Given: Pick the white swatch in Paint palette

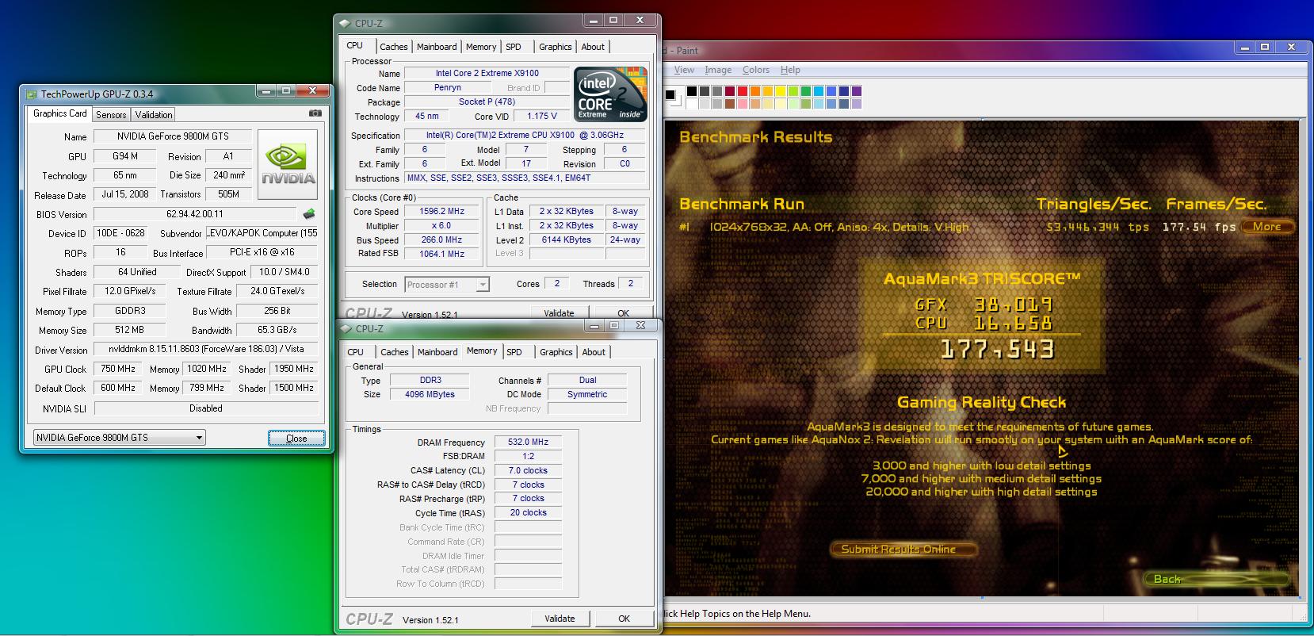Looking at the screenshot, I should (692, 104).
